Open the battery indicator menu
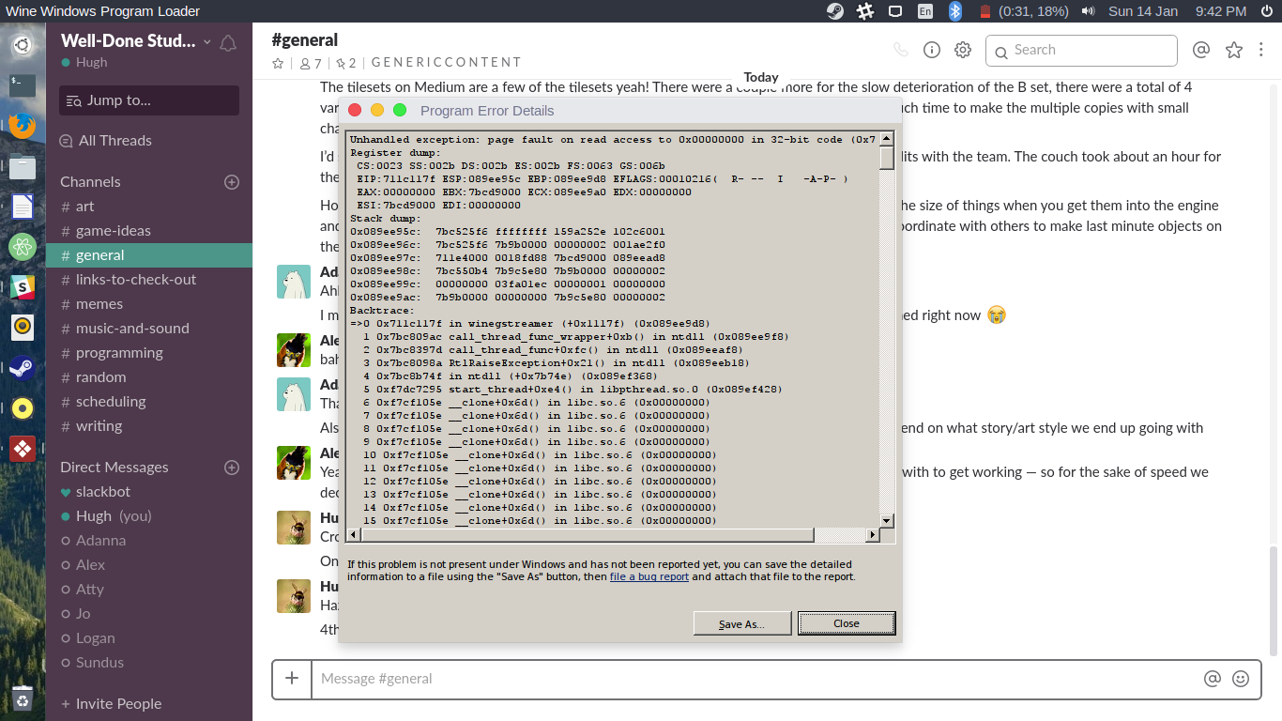 point(1025,11)
